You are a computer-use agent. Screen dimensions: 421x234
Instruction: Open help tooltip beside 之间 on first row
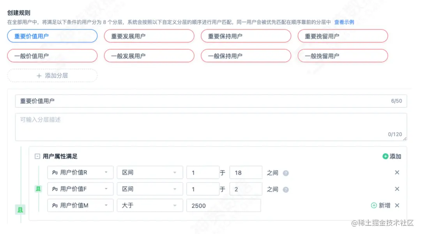click(287, 172)
